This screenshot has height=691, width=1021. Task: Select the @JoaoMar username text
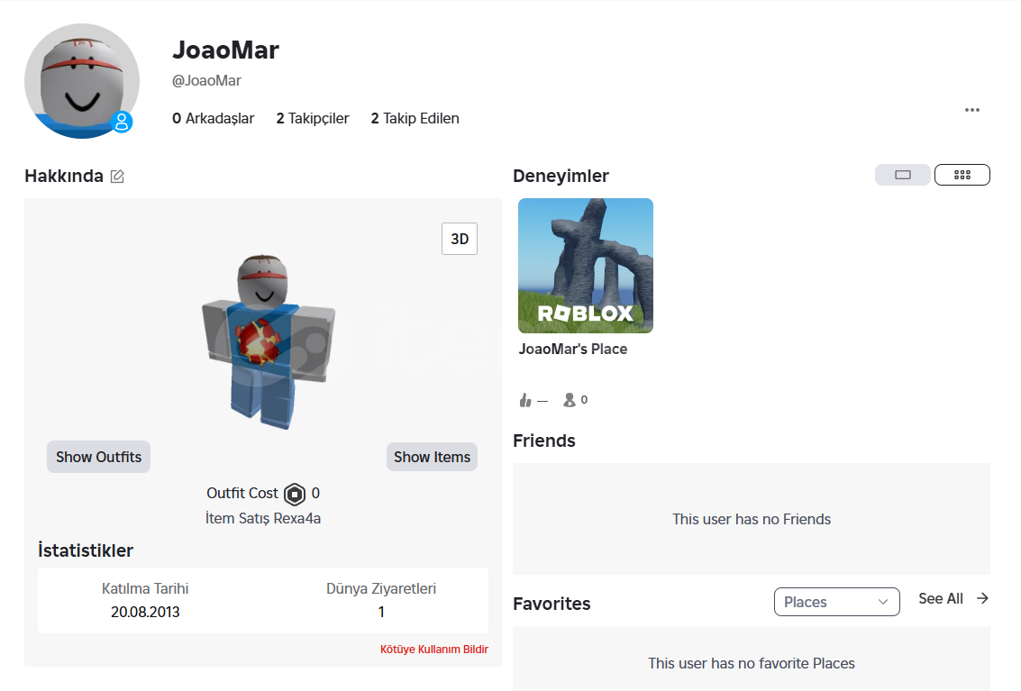coord(206,81)
